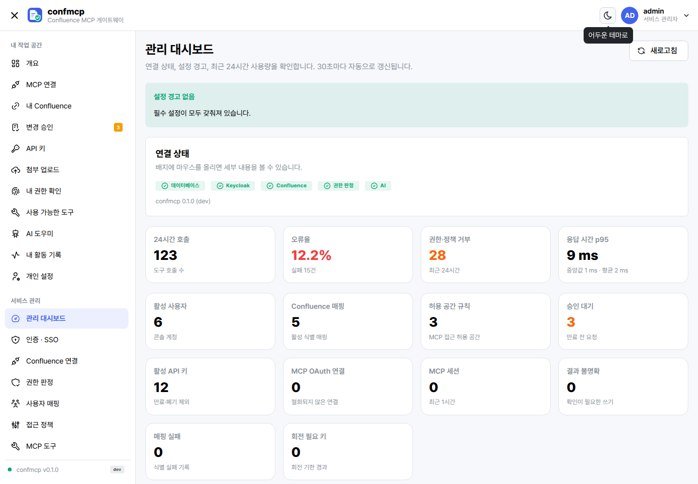This screenshot has width=698, height=484.
Task: Click the 인증 · SSO shield icon
Action: (x=16, y=340)
